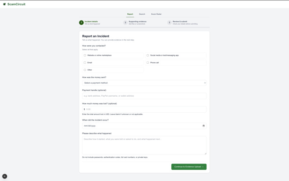Image resolution: width=289 pixels, height=181 pixels.
Task: Click the 'How were you contacted?' label
Action: click(x=94, y=46)
